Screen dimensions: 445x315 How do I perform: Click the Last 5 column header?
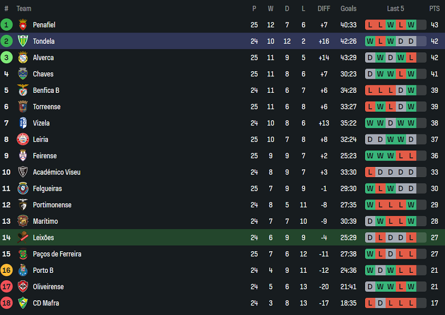pyautogui.click(x=395, y=9)
